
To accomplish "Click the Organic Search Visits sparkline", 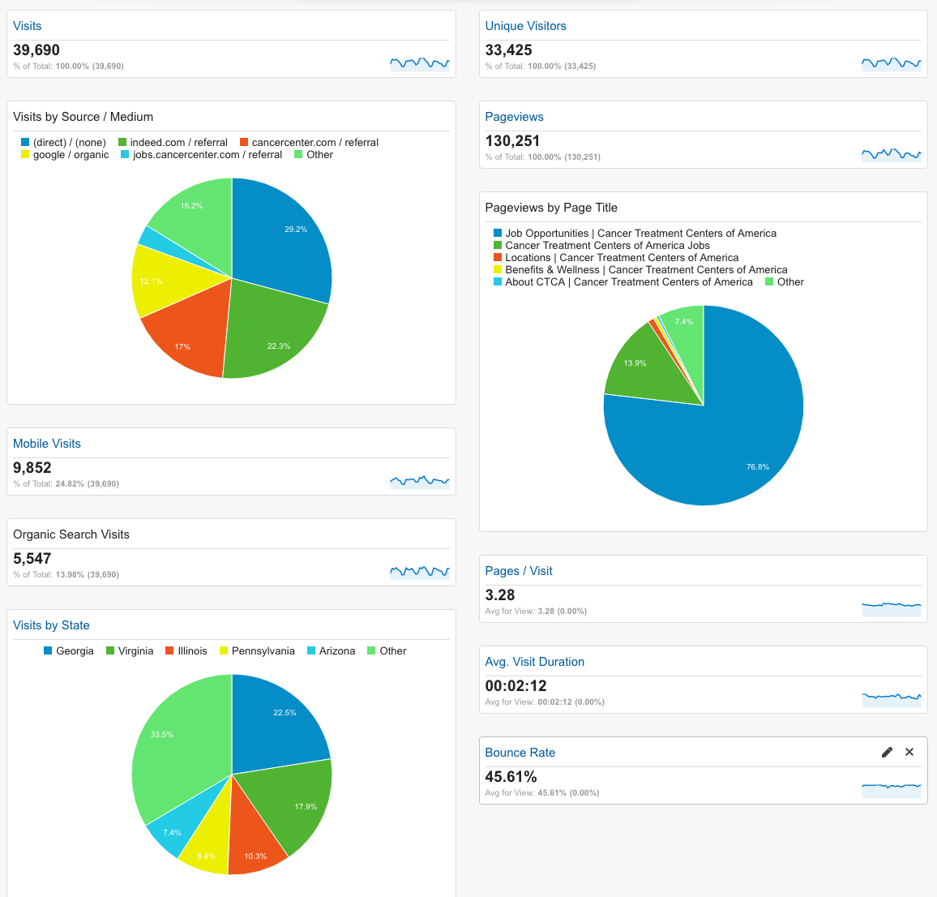I will tap(419, 572).
